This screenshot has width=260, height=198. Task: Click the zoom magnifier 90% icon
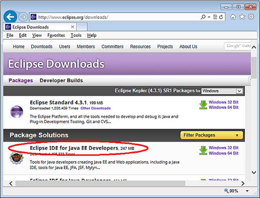tap(226, 190)
